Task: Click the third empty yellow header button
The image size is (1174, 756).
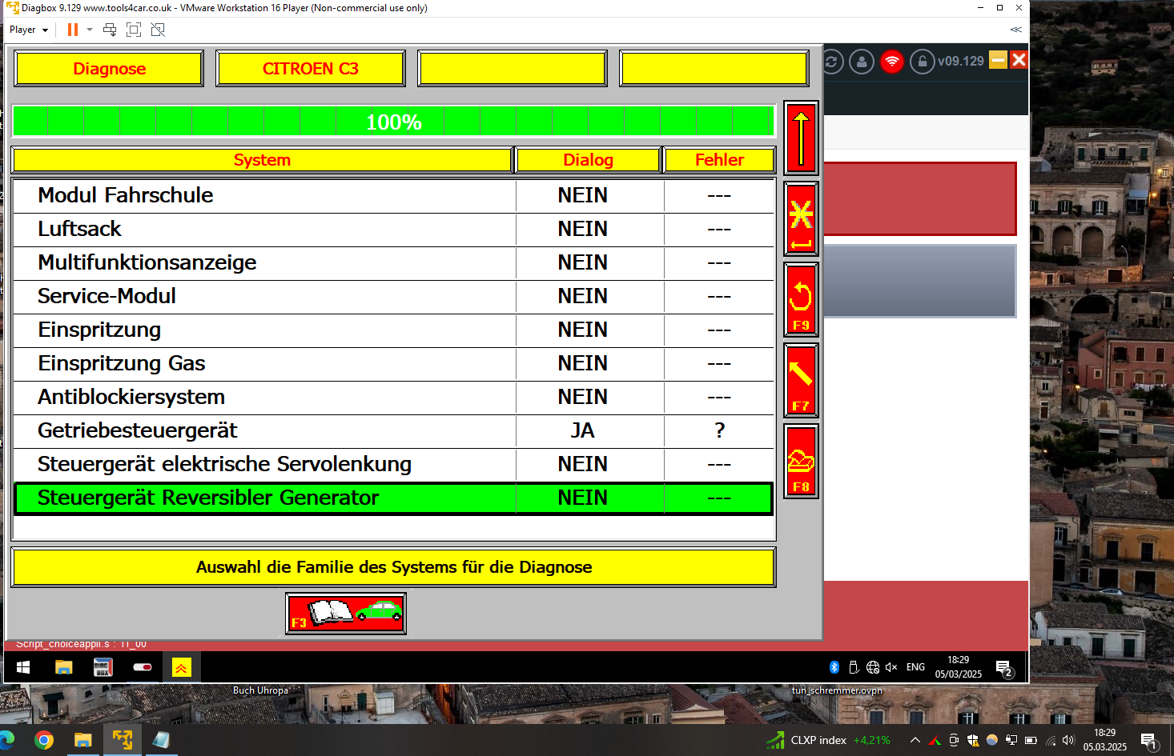Action: 513,69
